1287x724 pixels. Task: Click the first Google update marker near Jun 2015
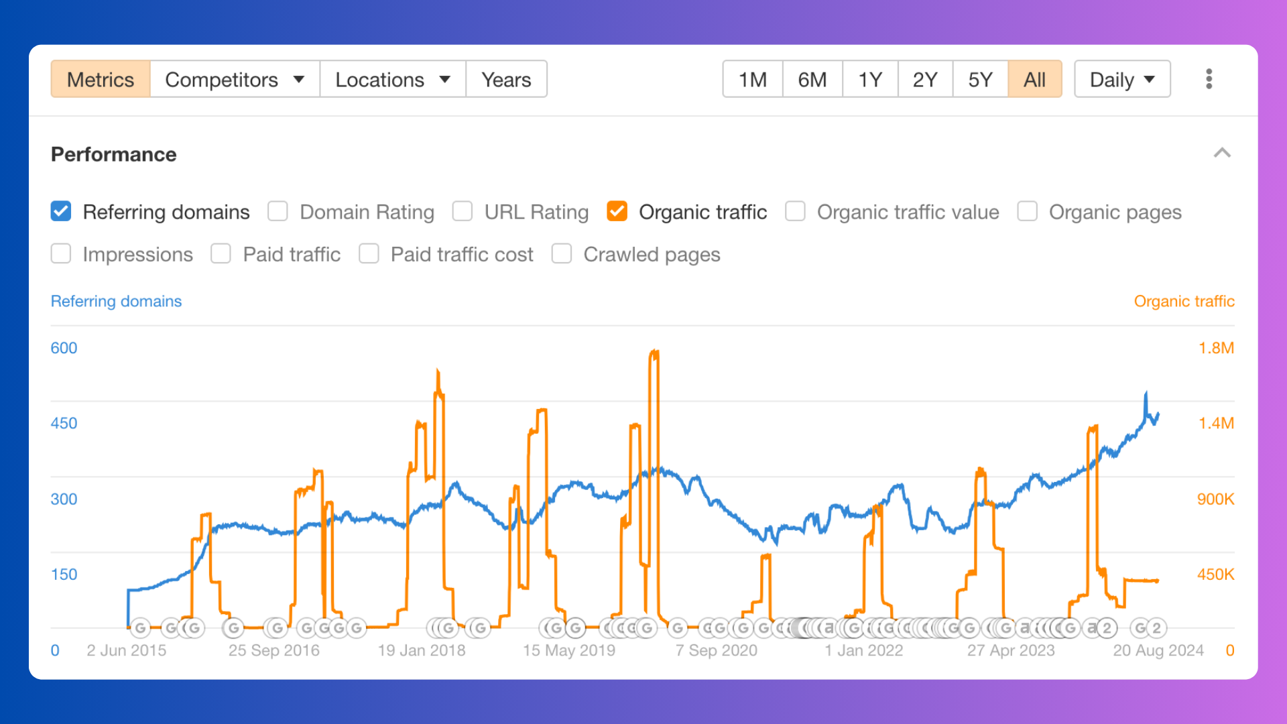click(140, 628)
